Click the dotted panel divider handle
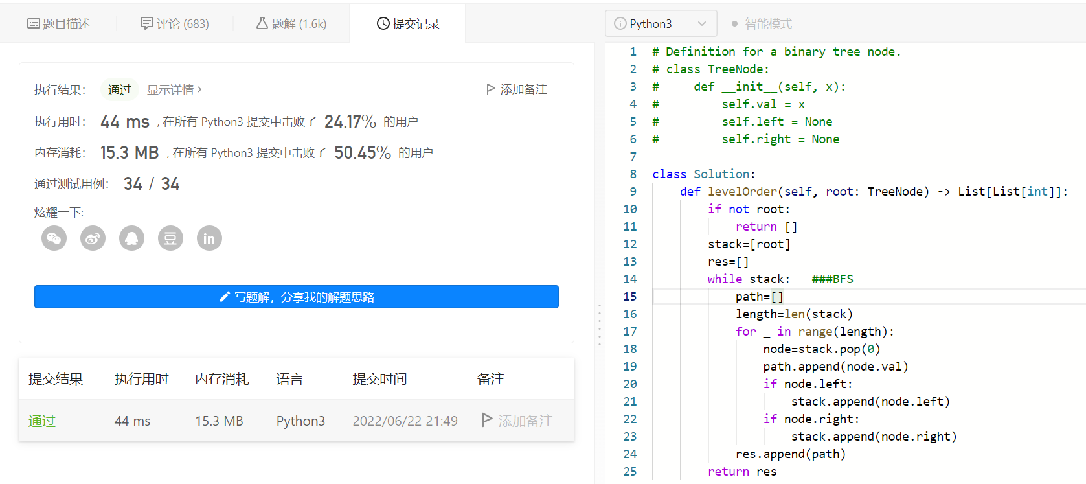 click(600, 324)
